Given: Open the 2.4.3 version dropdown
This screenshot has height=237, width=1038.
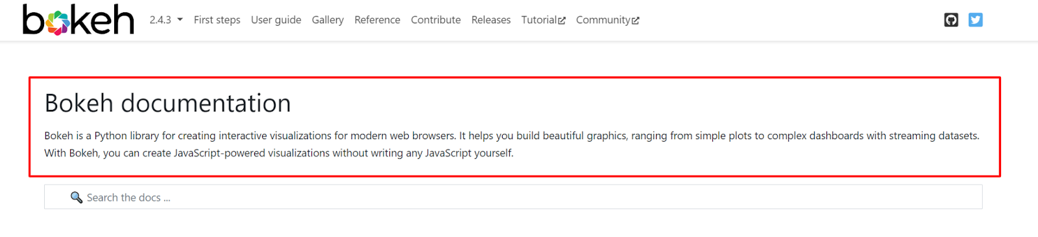Looking at the screenshot, I should [166, 20].
